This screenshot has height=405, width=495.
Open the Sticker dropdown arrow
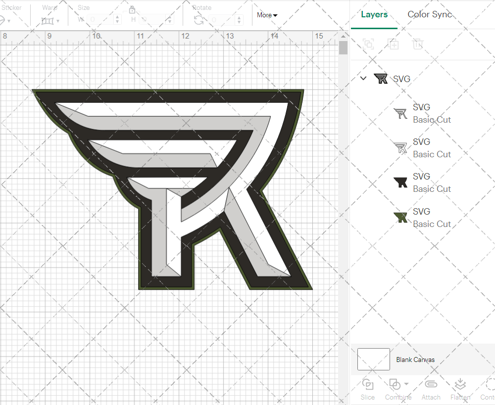point(9,21)
